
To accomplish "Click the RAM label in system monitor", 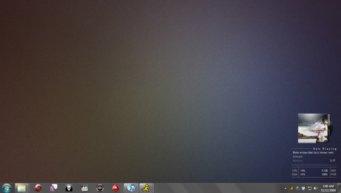I will click(x=295, y=174).
